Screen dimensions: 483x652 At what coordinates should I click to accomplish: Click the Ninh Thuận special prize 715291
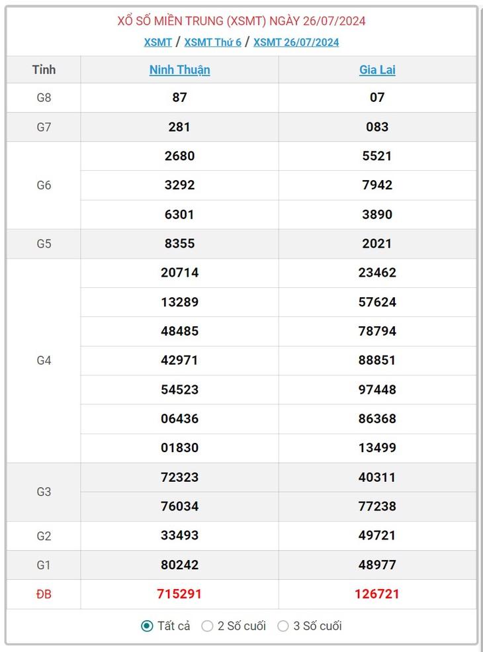(179, 594)
